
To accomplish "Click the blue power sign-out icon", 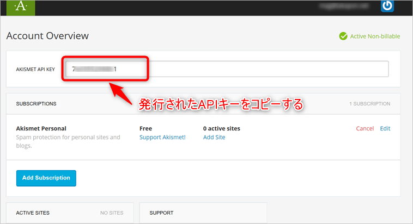I will click(x=387, y=6).
